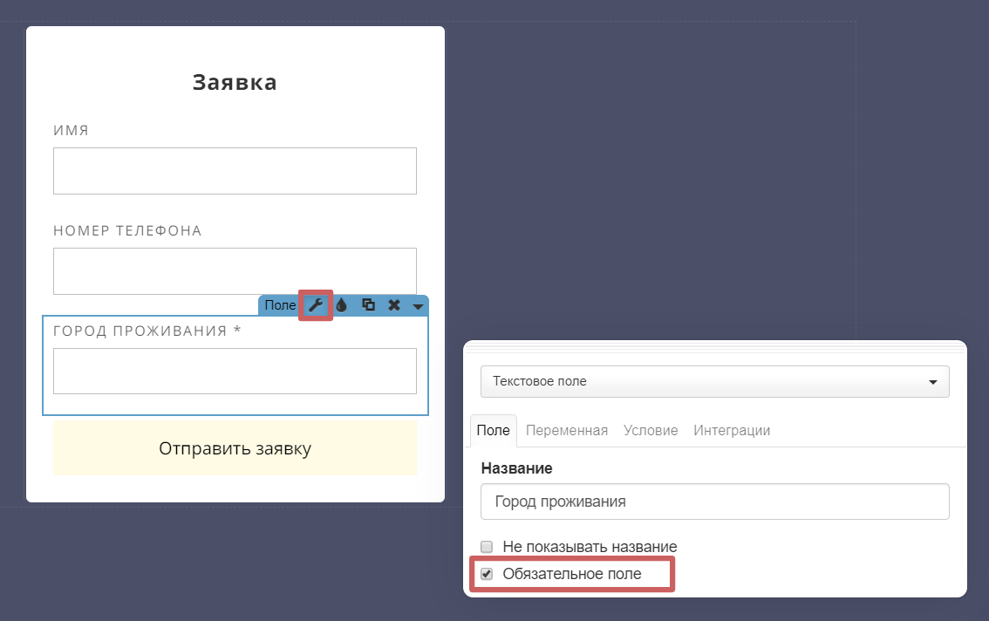The height and width of the screenshot is (621, 989).
Task: Expand the field toolbar arrow menu
Action: 418,307
